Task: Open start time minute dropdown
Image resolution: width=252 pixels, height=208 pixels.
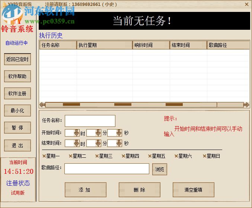Action: pyautogui.click(x=98, y=133)
